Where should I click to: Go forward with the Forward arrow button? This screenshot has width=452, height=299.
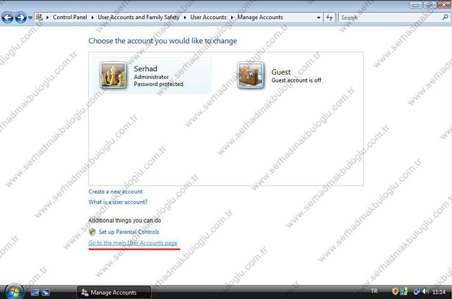(20, 18)
